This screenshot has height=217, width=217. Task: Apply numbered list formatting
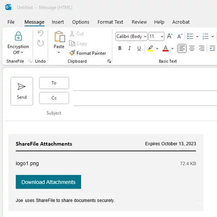[205, 36]
